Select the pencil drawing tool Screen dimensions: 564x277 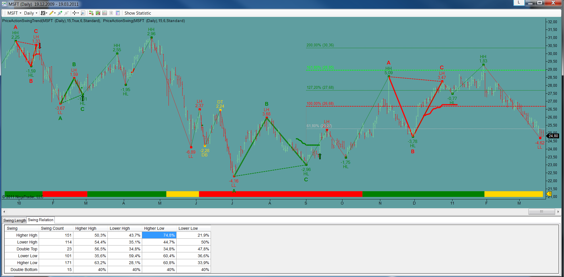[x=51, y=13]
